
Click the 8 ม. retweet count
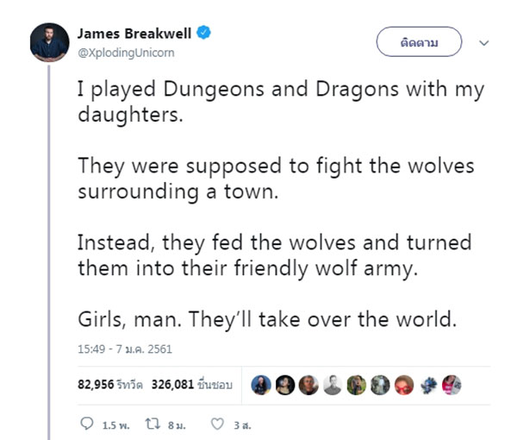click(x=177, y=425)
